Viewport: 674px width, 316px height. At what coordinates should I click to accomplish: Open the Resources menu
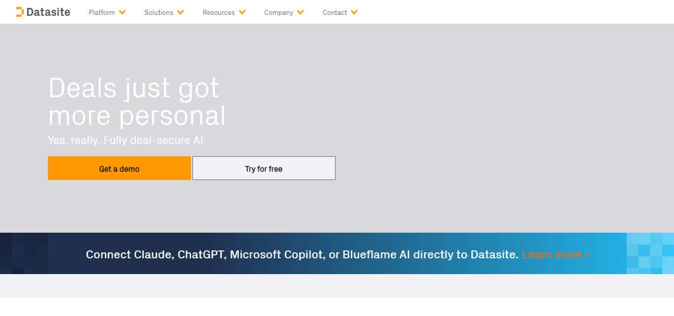219,12
